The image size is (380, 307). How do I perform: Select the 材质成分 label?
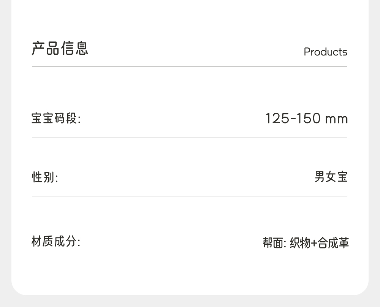click(56, 241)
